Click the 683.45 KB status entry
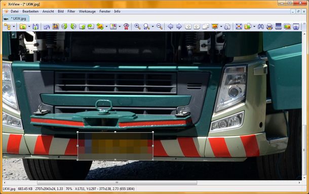Viewport: 309px width, 194px height. pos(25,189)
